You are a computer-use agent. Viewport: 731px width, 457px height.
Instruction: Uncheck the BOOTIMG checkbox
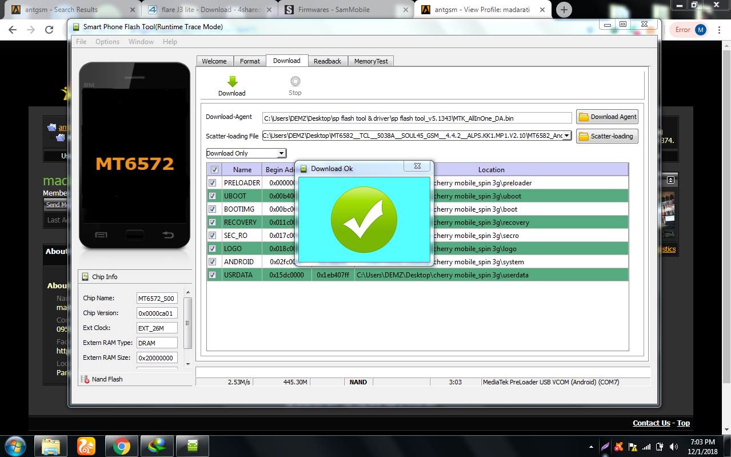(213, 209)
